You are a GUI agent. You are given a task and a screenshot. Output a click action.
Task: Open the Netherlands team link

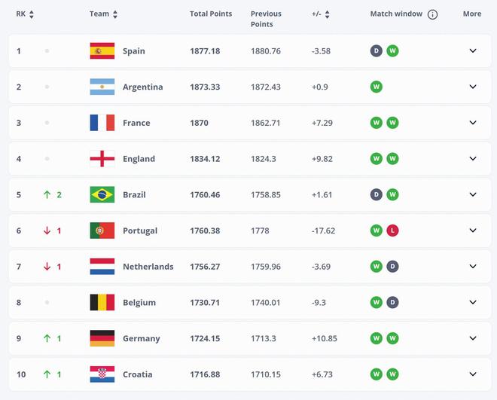(x=148, y=267)
